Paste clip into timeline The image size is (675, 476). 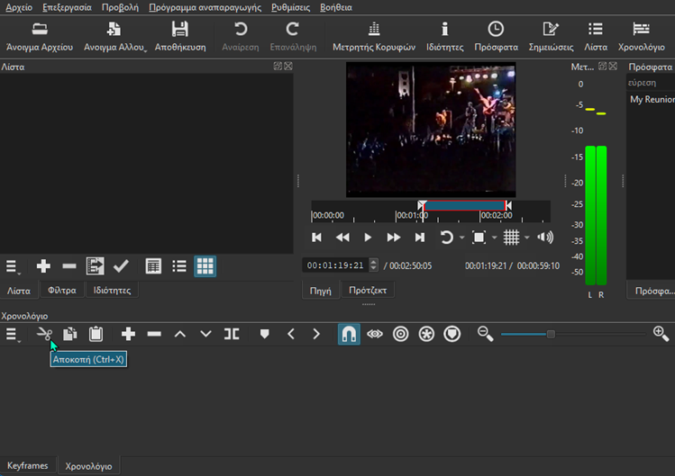96,334
